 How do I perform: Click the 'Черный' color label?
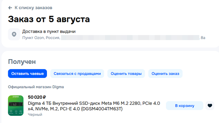(35, 115)
